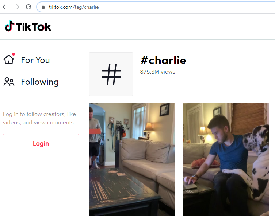Image resolution: width=275 pixels, height=222 pixels.
Task: Click the large hashtag symbol tile
Action: (111, 74)
